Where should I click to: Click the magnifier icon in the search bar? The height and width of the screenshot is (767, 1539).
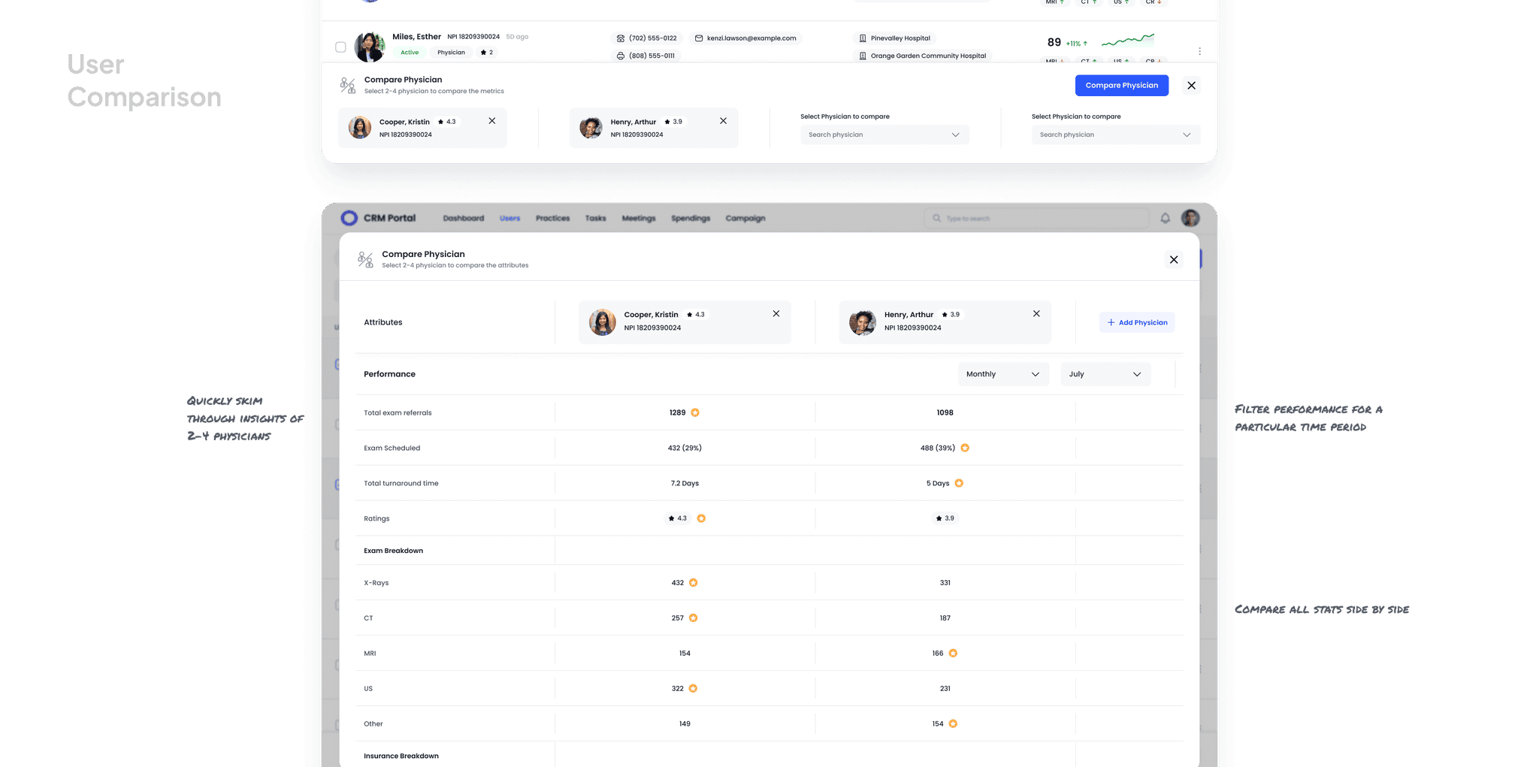tap(936, 218)
